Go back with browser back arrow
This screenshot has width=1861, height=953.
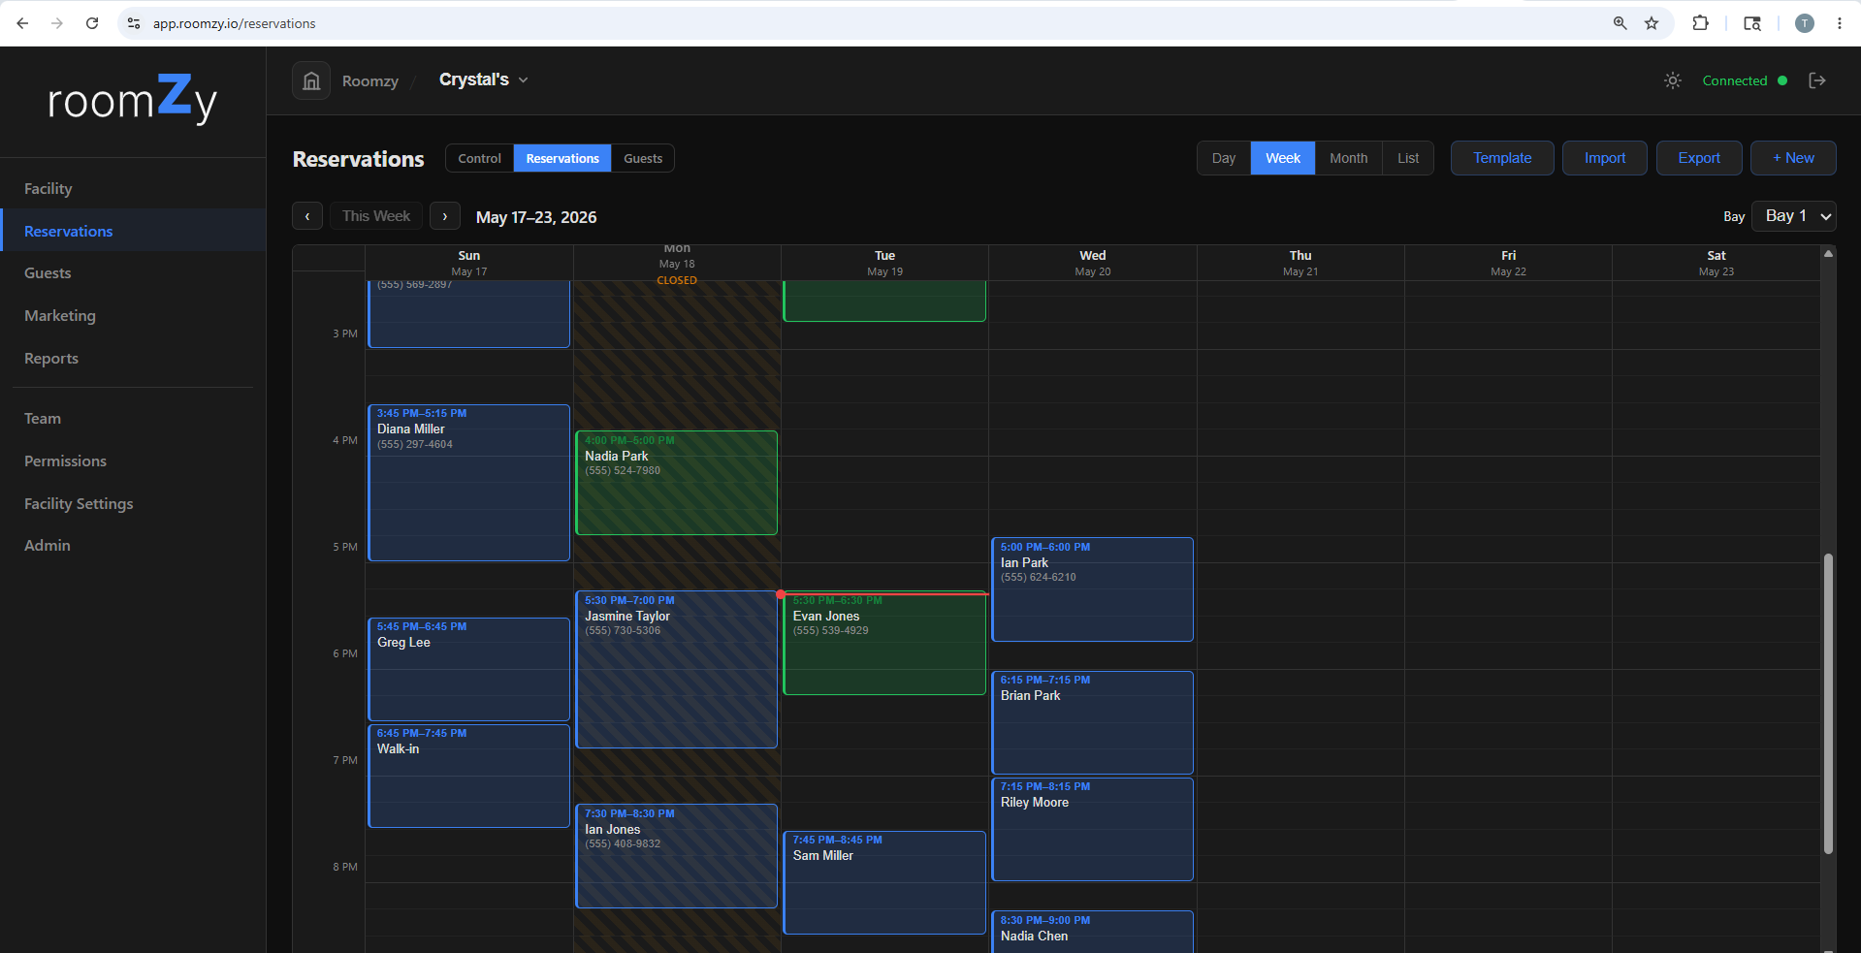[22, 23]
